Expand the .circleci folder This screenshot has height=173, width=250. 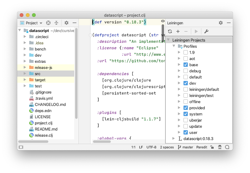pyautogui.click(x=25, y=37)
